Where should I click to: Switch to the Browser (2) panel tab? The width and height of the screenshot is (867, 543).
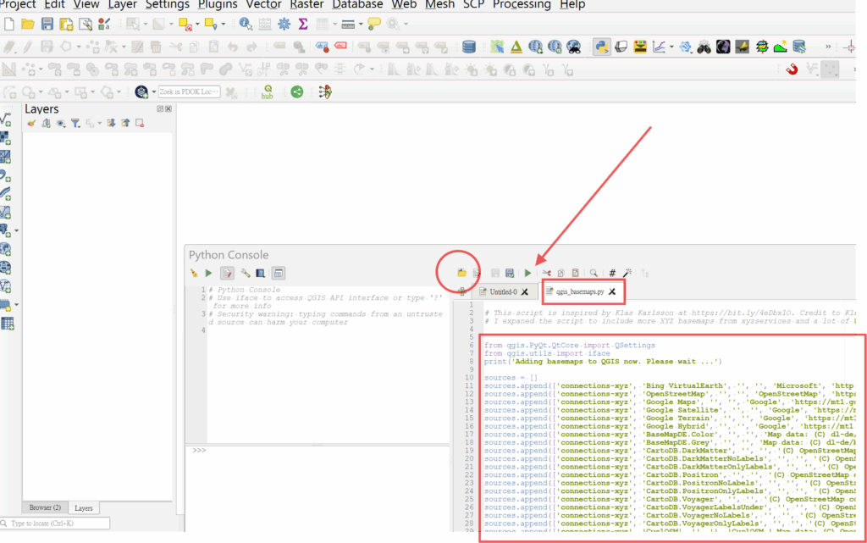(x=45, y=507)
